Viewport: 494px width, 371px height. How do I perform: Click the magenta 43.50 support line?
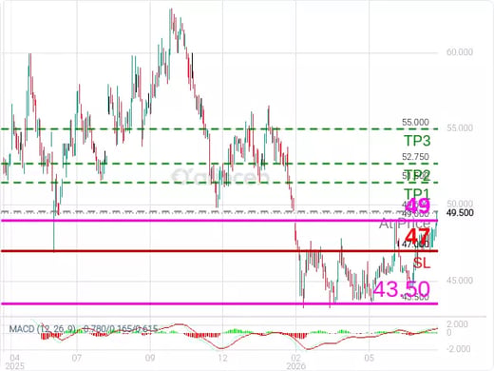tap(219, 303)
